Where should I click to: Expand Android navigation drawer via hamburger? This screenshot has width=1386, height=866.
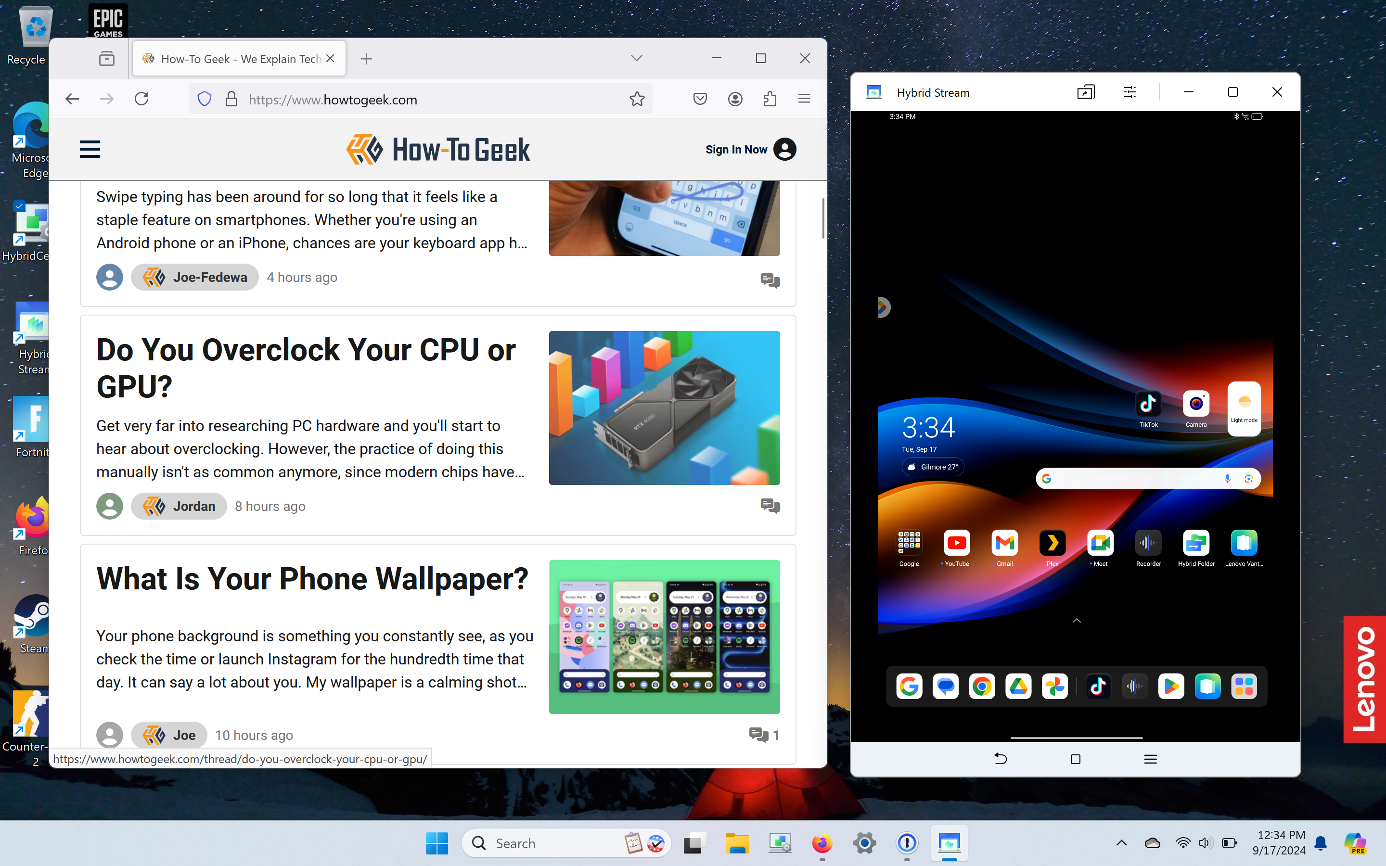[1151, 759]
